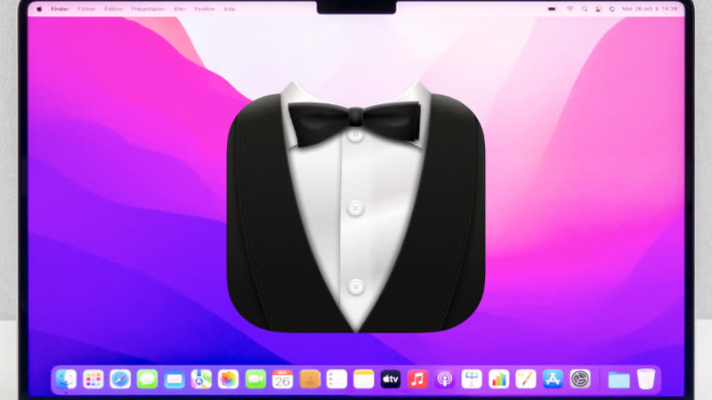
Task: Open the Trash in the Dock
Action: pos(645,380)
